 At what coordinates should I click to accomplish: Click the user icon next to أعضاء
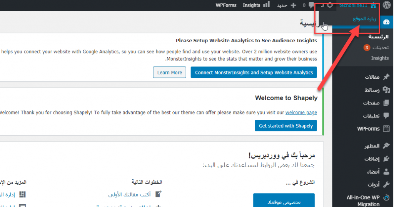pyautogui.click(x=386, y=172)
